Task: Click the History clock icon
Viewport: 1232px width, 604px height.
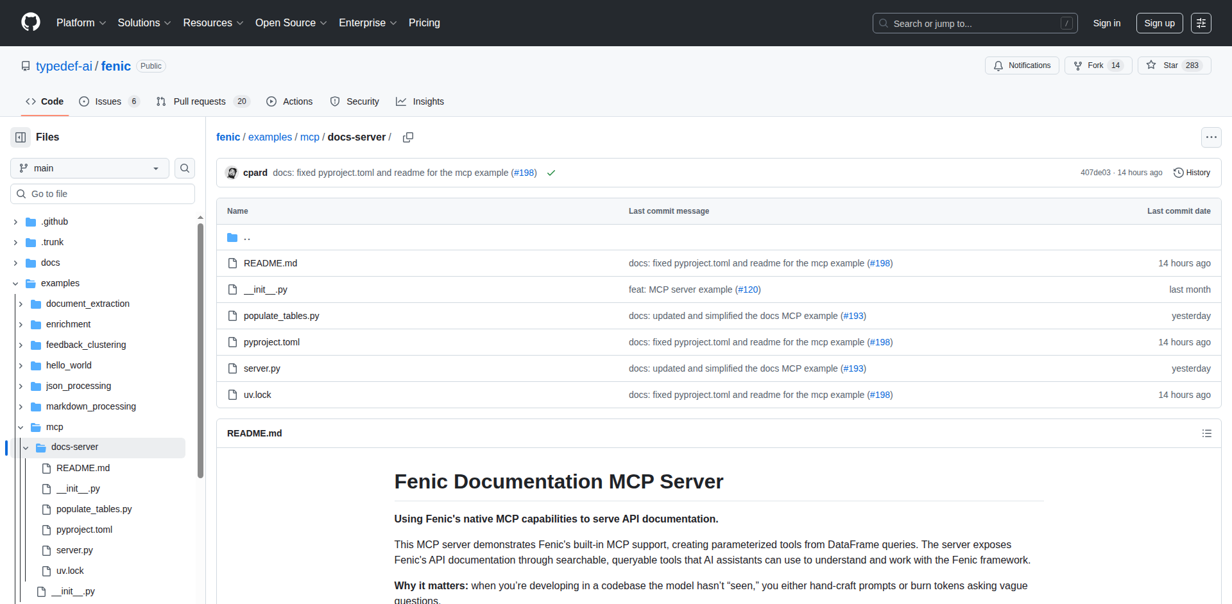Action: click(x=1178, y=173)
